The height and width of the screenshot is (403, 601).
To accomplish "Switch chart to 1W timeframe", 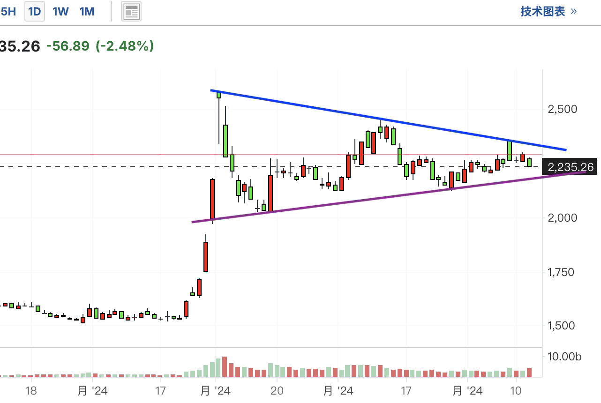I will point(61,12).
